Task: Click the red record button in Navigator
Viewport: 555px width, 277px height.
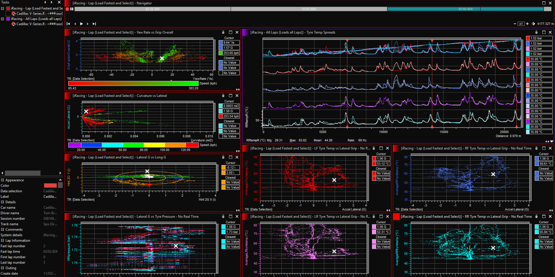Action: 67,9
